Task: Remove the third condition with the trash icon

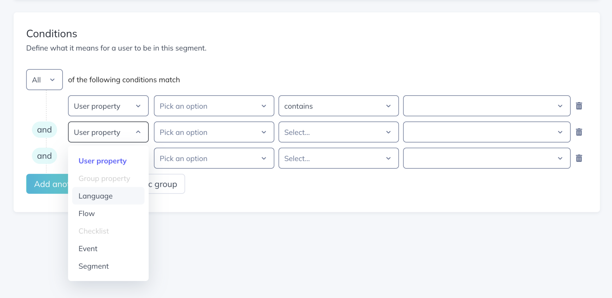Action: coord(579,158)
